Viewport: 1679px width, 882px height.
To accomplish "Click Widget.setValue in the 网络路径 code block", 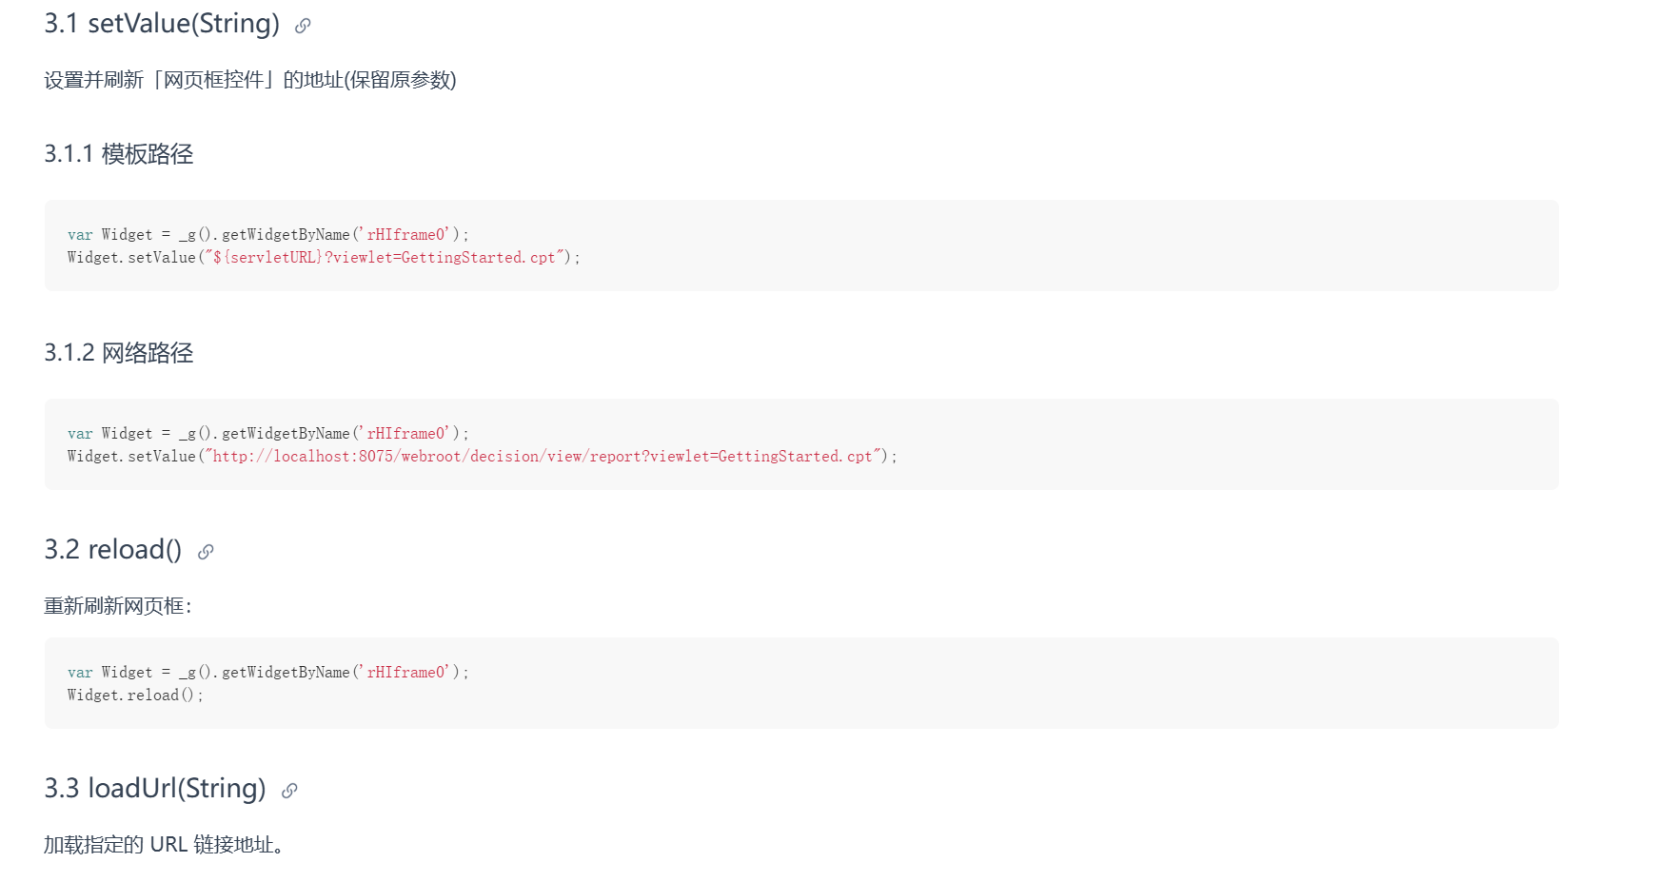I will [131, 457].
